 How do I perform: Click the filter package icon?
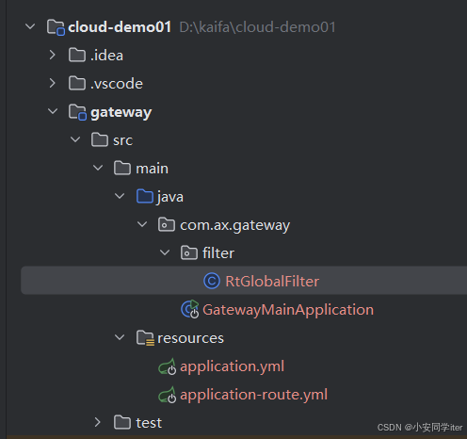point(189,252)
